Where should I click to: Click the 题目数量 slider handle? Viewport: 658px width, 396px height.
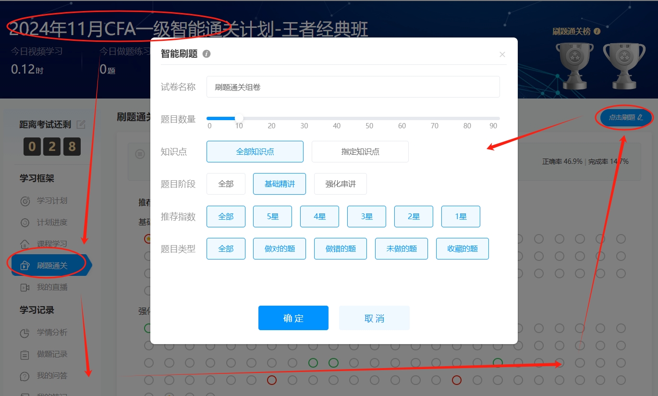(239, 118)
